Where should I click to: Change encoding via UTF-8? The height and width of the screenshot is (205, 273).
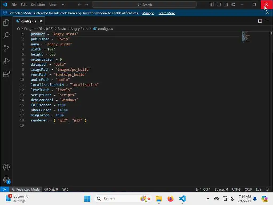(236, 189)
